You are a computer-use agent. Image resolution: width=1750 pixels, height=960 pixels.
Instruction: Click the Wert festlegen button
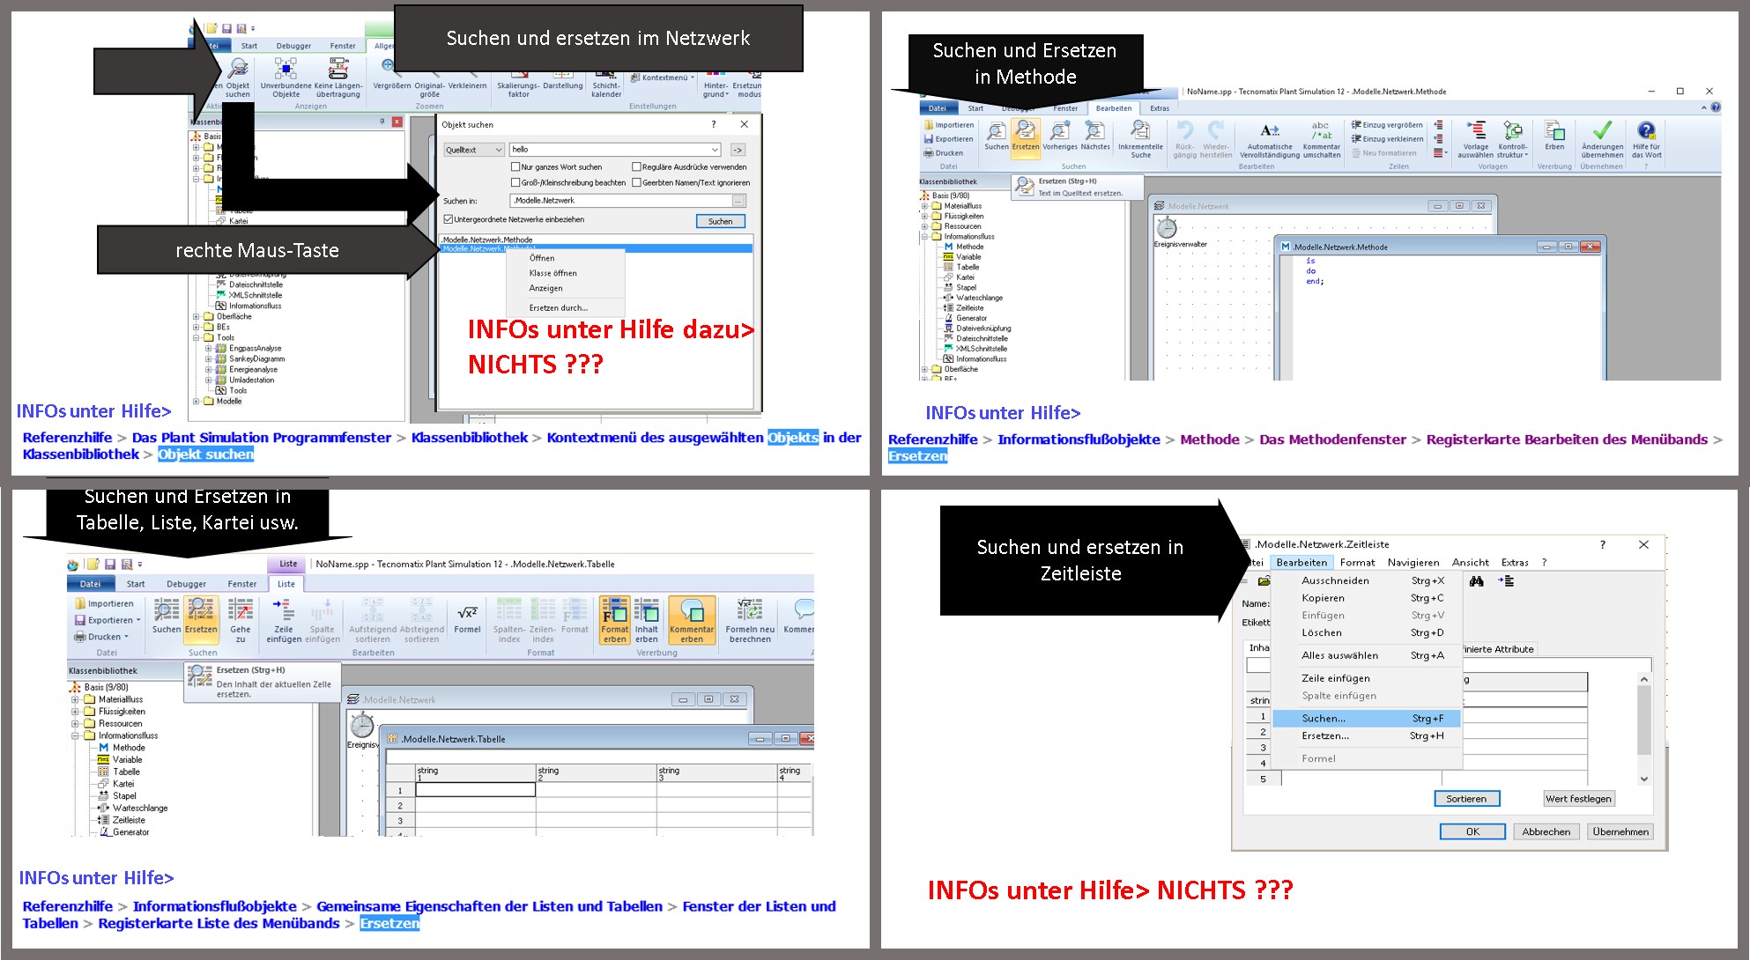tap(1578, 799)
